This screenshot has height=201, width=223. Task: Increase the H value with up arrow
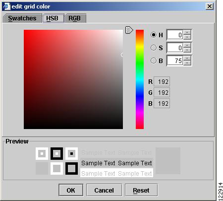(187, 33)
